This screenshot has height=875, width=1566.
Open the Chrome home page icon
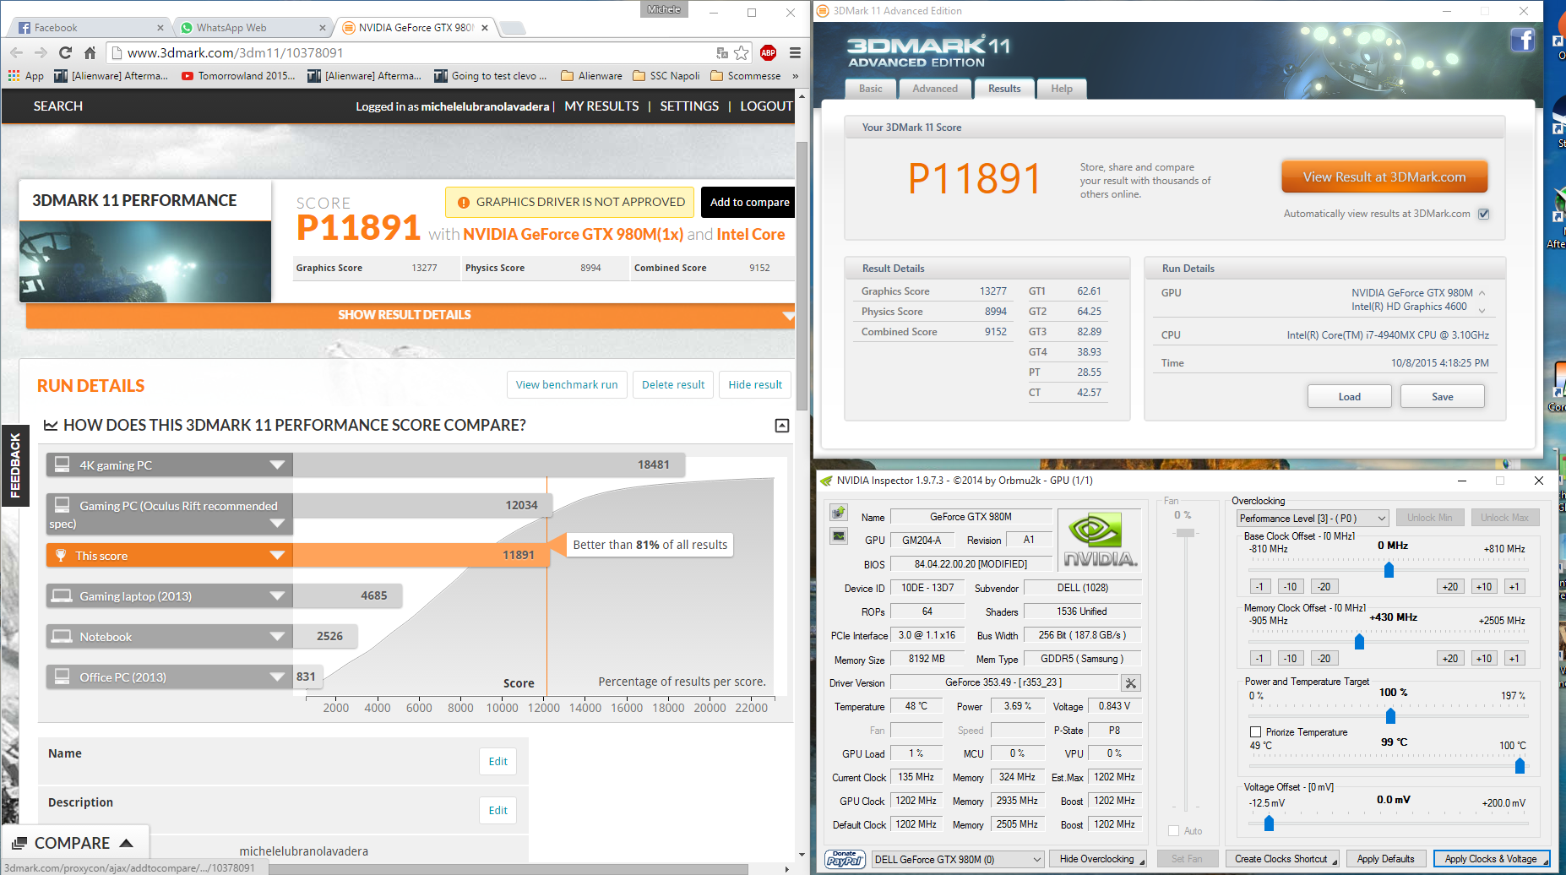90,52
